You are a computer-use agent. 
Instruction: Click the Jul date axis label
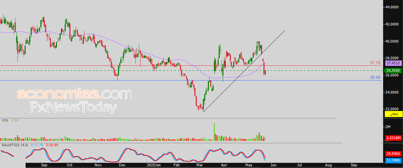click(x=300, y=165)
